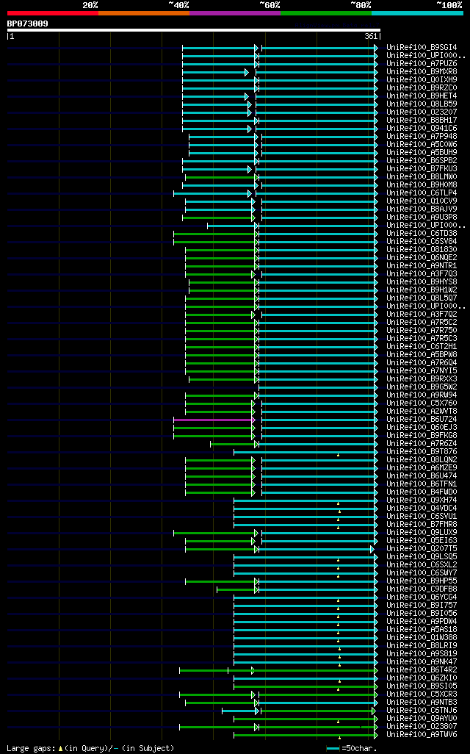Screen dimensions: 470x754
Task: Open hit UniRef100_O23807
Action: pyautogui.click(x=422, y=727)
